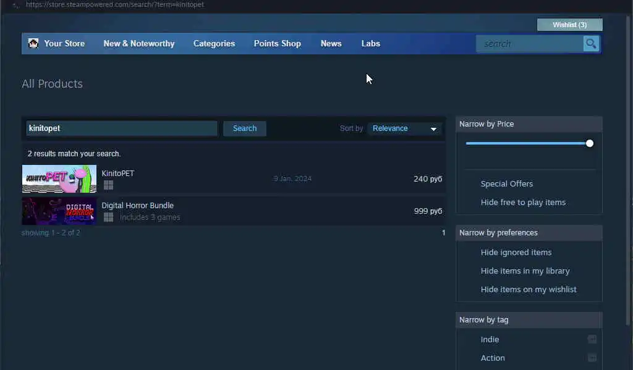Image resolution: width=633 pixels, height=370 pixels.
Task: Open the Digital Horror Bundle thumbnail
Action: click(59, 211)
